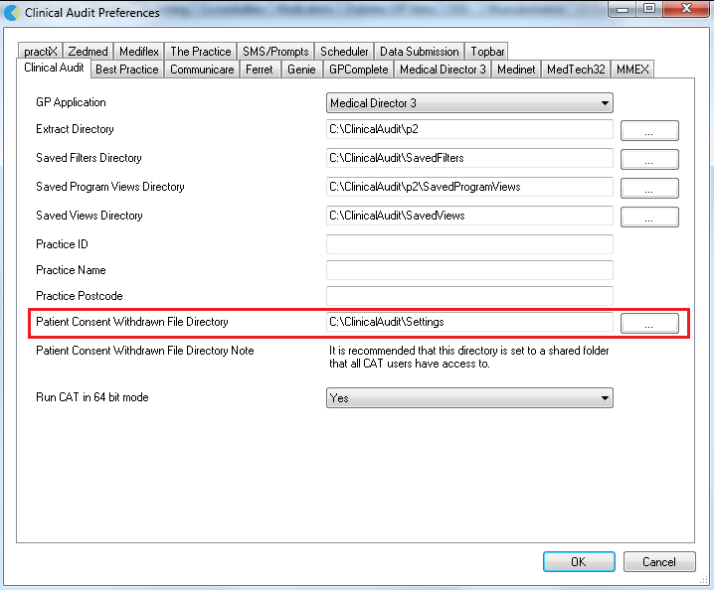
Task: Open the Ferret tab
Action: [x=260, y=70]
